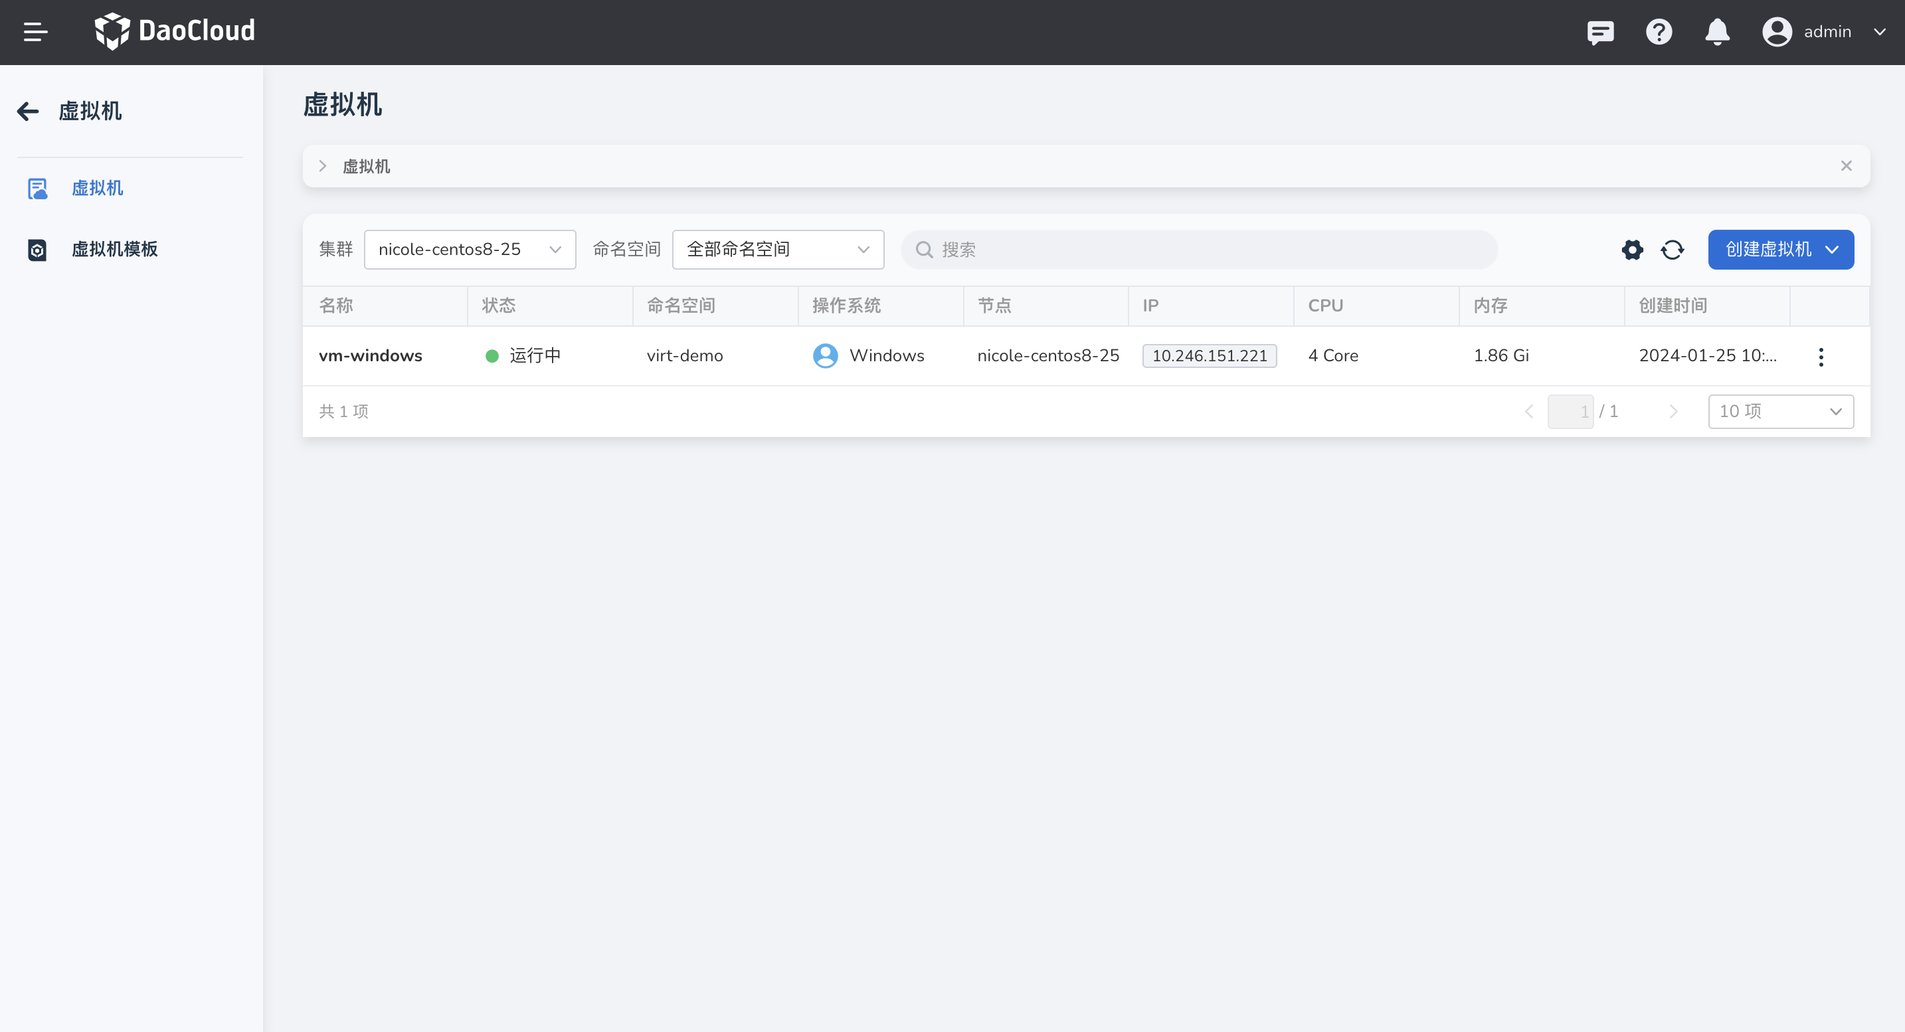The width and height of the screenshot is (1905, 1032).
Task: Toggle the hamburger menu open
Action: (35, 32)
